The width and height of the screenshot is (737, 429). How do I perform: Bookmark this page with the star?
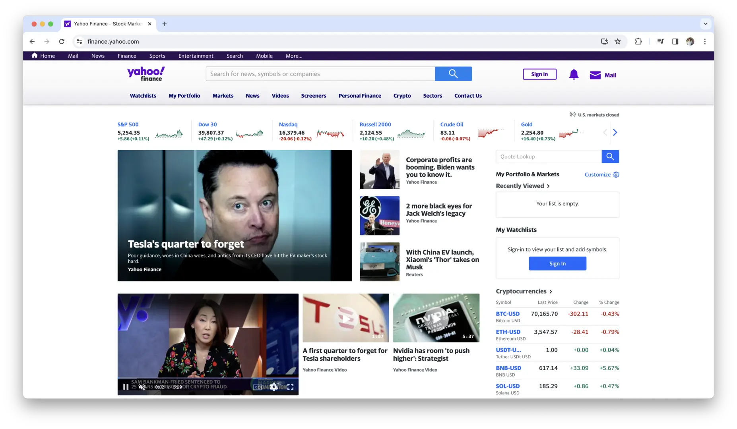618,41
